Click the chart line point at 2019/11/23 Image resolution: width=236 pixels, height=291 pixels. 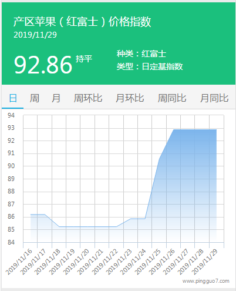(x=131, y=219)
